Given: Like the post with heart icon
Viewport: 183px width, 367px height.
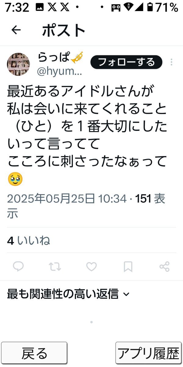Looking at the screenshot, I should click(91, 267).
